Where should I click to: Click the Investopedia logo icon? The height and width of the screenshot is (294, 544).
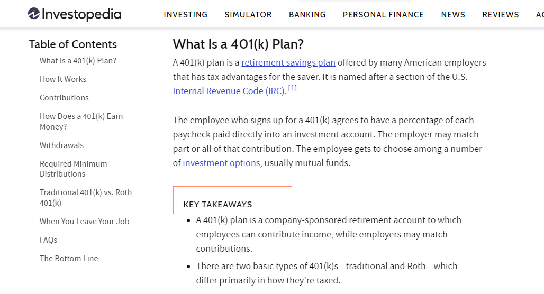[x=34, y=14]
